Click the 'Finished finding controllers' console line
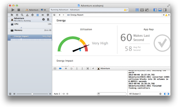This screenshot has height=107, width=178. 145,87
